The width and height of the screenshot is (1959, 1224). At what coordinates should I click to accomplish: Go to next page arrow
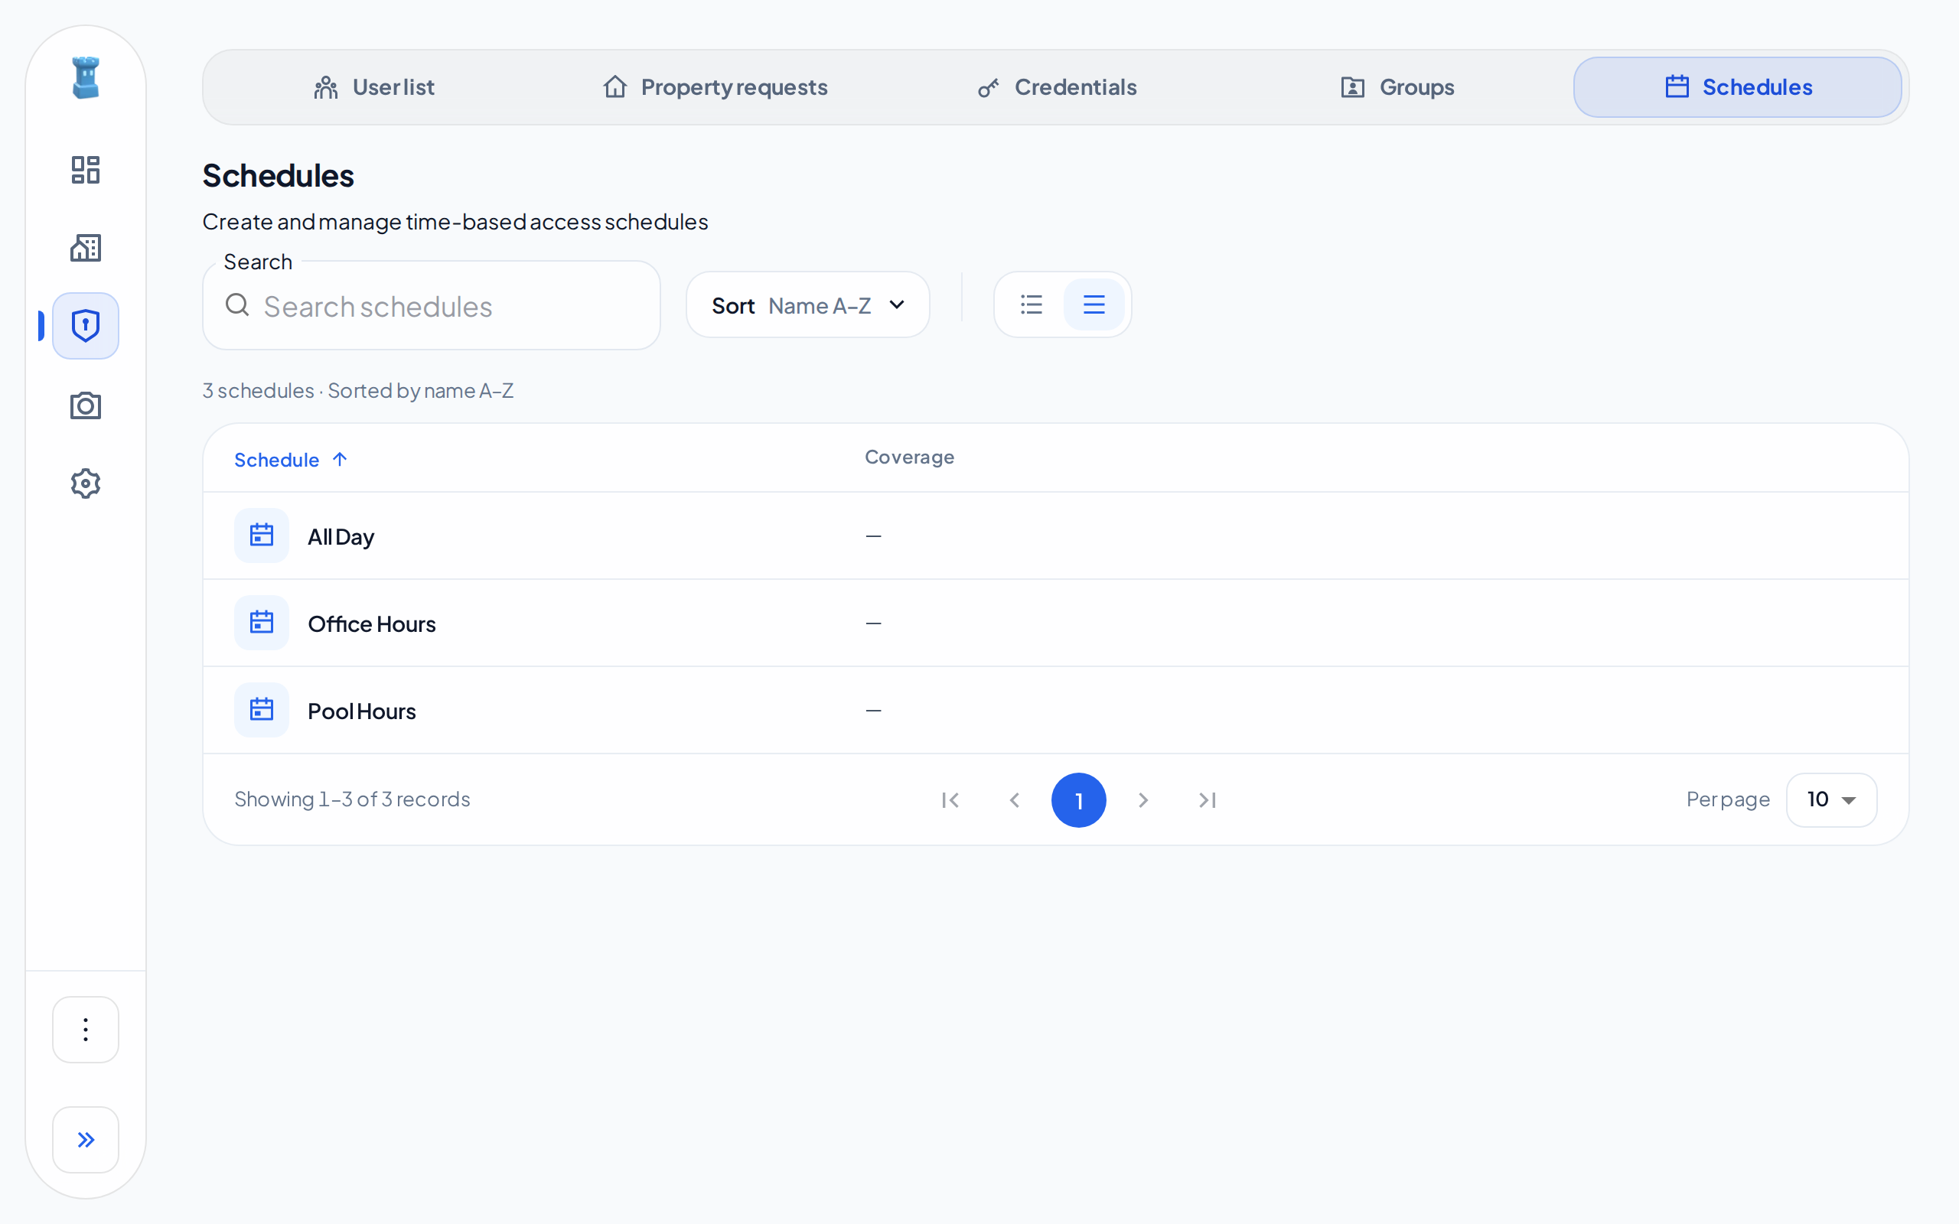tap(1143, 800)
